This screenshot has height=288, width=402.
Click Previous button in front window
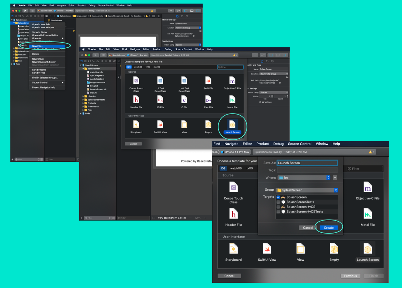pyautogui.click(x=350, y=276)
